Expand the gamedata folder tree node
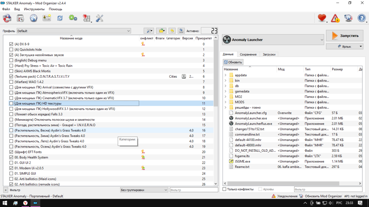The image size is (369, 207). coord(225,91)
